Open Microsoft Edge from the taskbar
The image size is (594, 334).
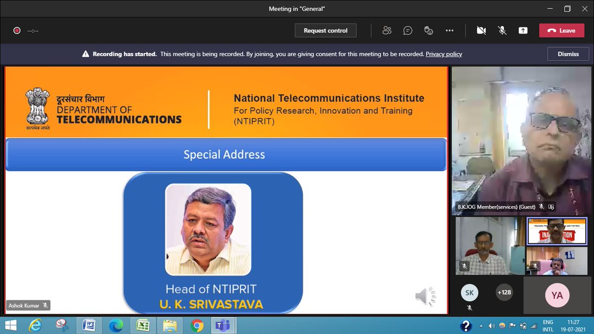pos(116,325)
